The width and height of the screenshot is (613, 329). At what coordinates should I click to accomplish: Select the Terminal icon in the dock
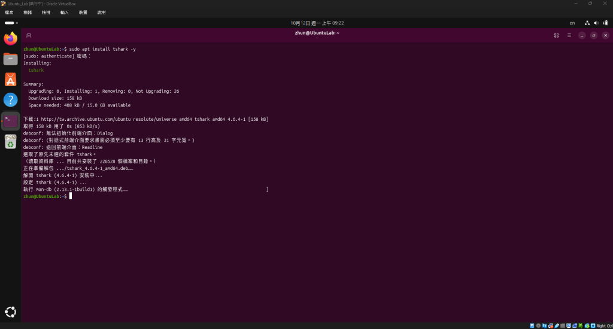[x=11, y=121]
